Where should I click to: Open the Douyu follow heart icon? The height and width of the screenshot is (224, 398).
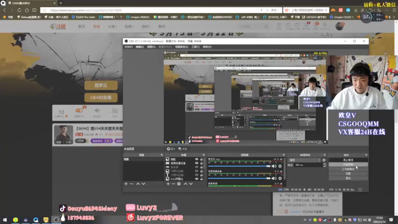pyautogui.click(x=288, y=25)
